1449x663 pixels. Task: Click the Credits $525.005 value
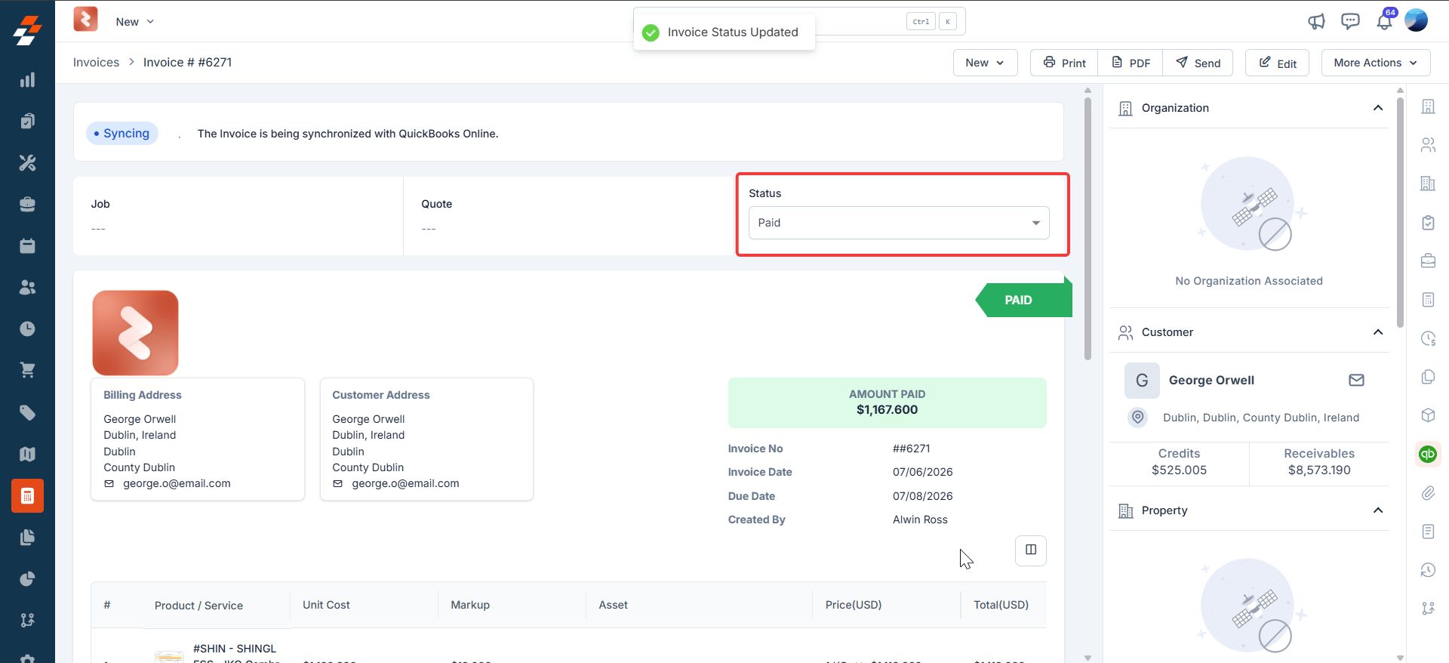click(x=1179, y=470)
